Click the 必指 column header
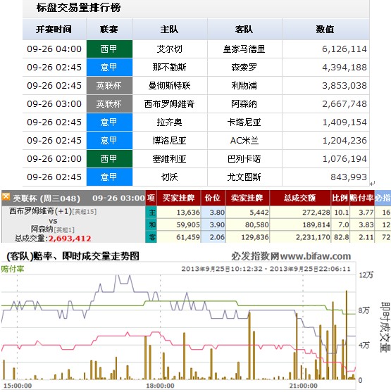 [383, 198]
